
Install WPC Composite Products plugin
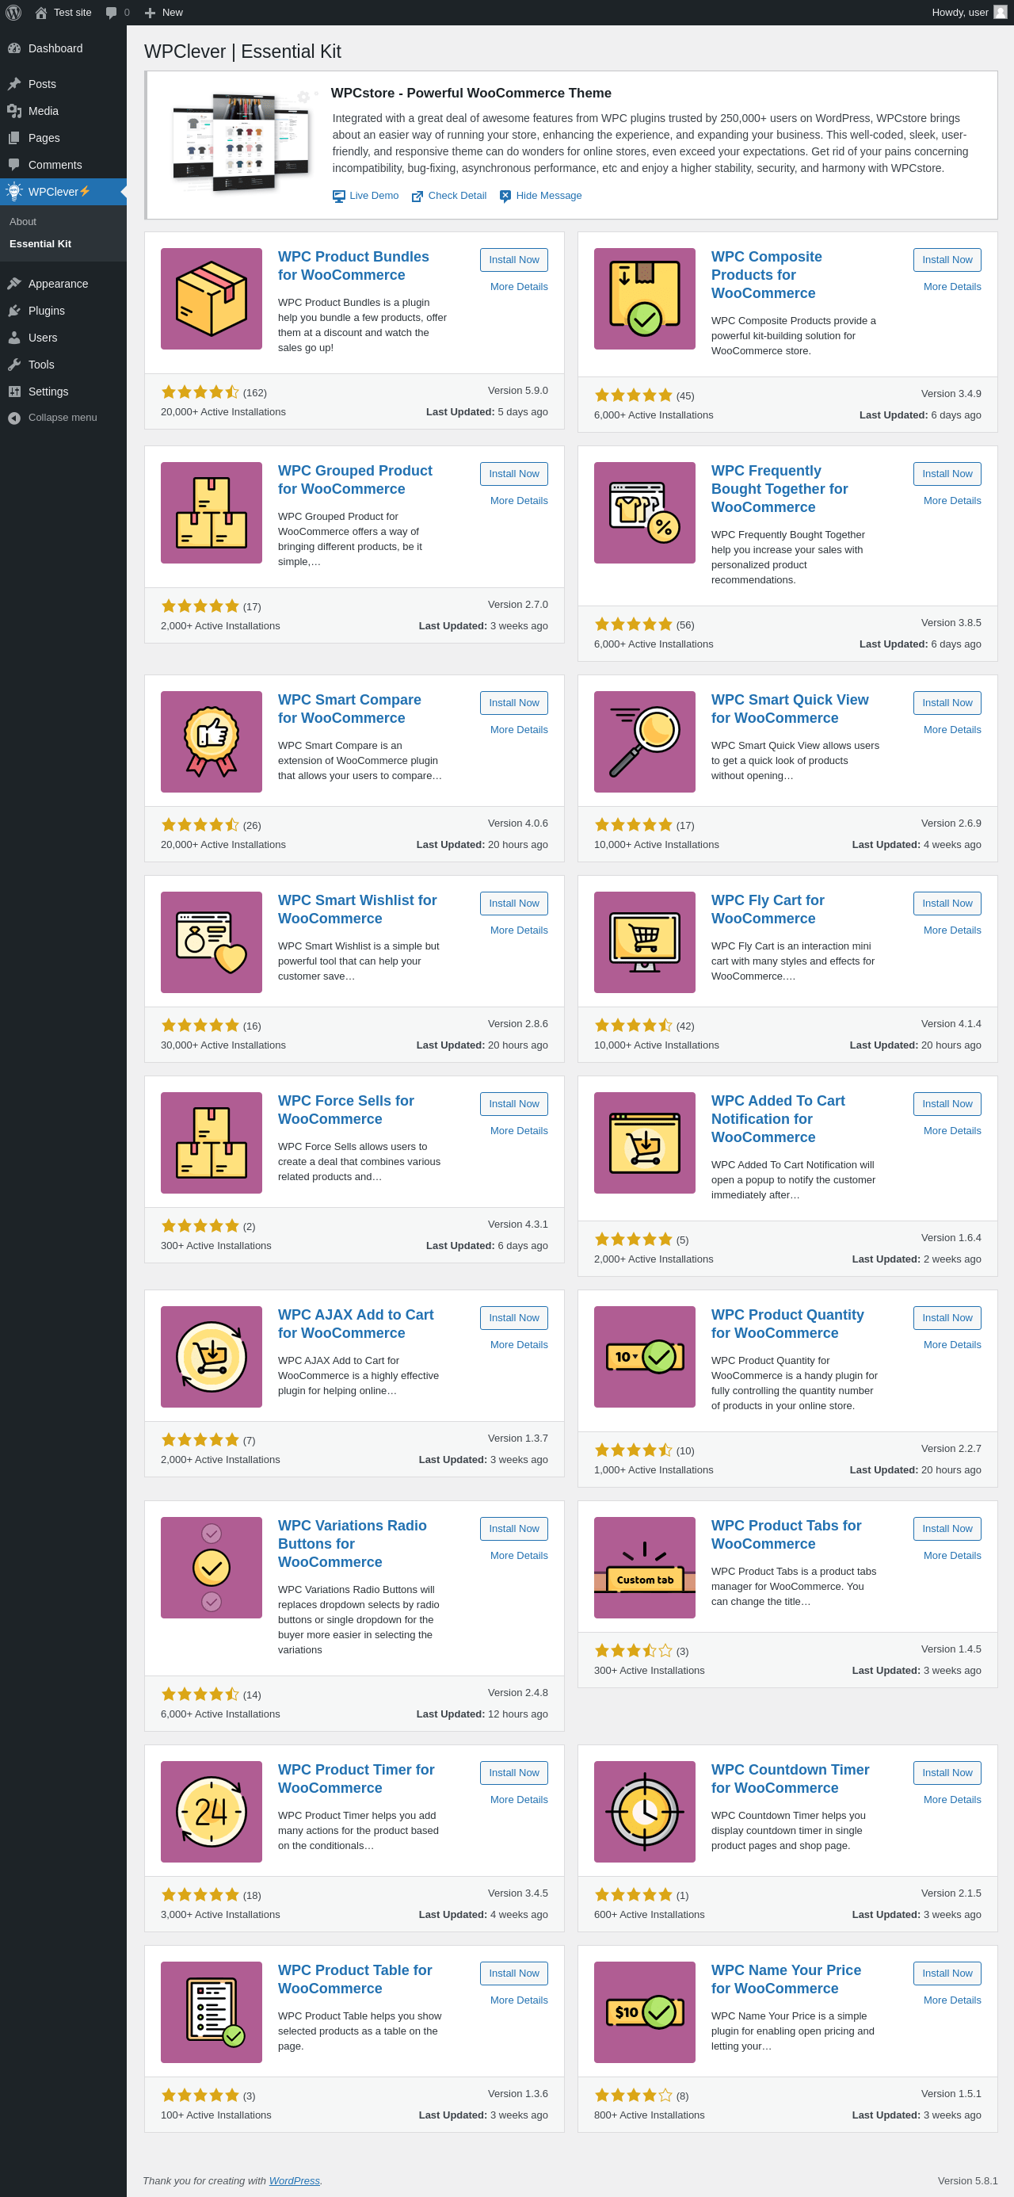point(947,259)
